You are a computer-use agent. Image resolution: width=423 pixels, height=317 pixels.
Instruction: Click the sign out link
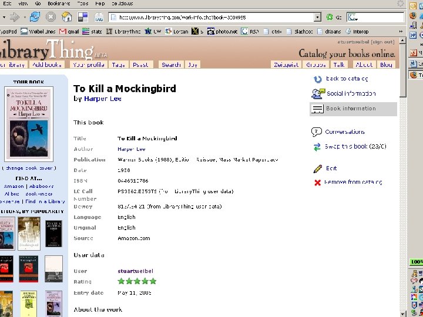[x=382, y=42]
